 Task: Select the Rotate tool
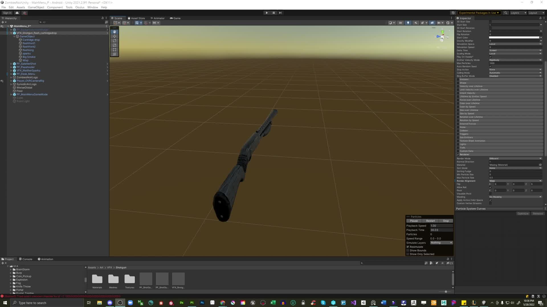[114, 41]
